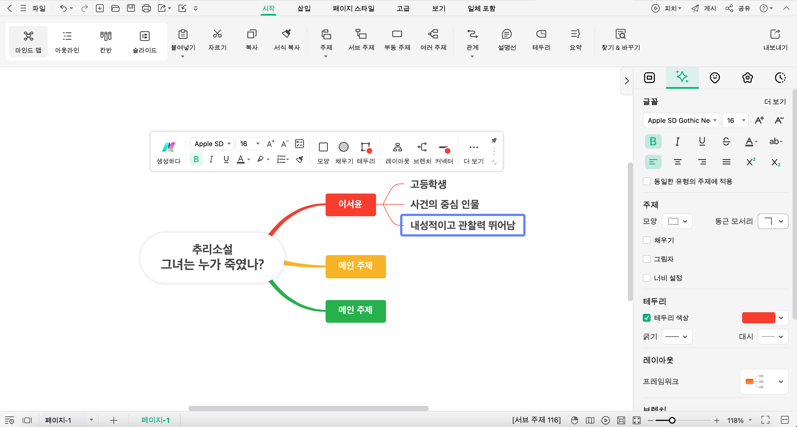Pin the floating toolbar
The height and width of the screenshot is (427, 797).
[x=494, y=141]
